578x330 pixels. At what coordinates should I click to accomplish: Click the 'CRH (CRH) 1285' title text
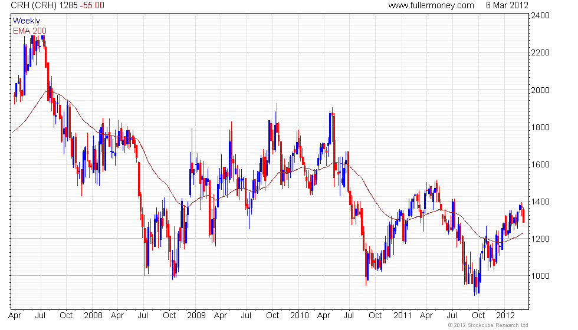pyautogui.click(x=44, y=5)
